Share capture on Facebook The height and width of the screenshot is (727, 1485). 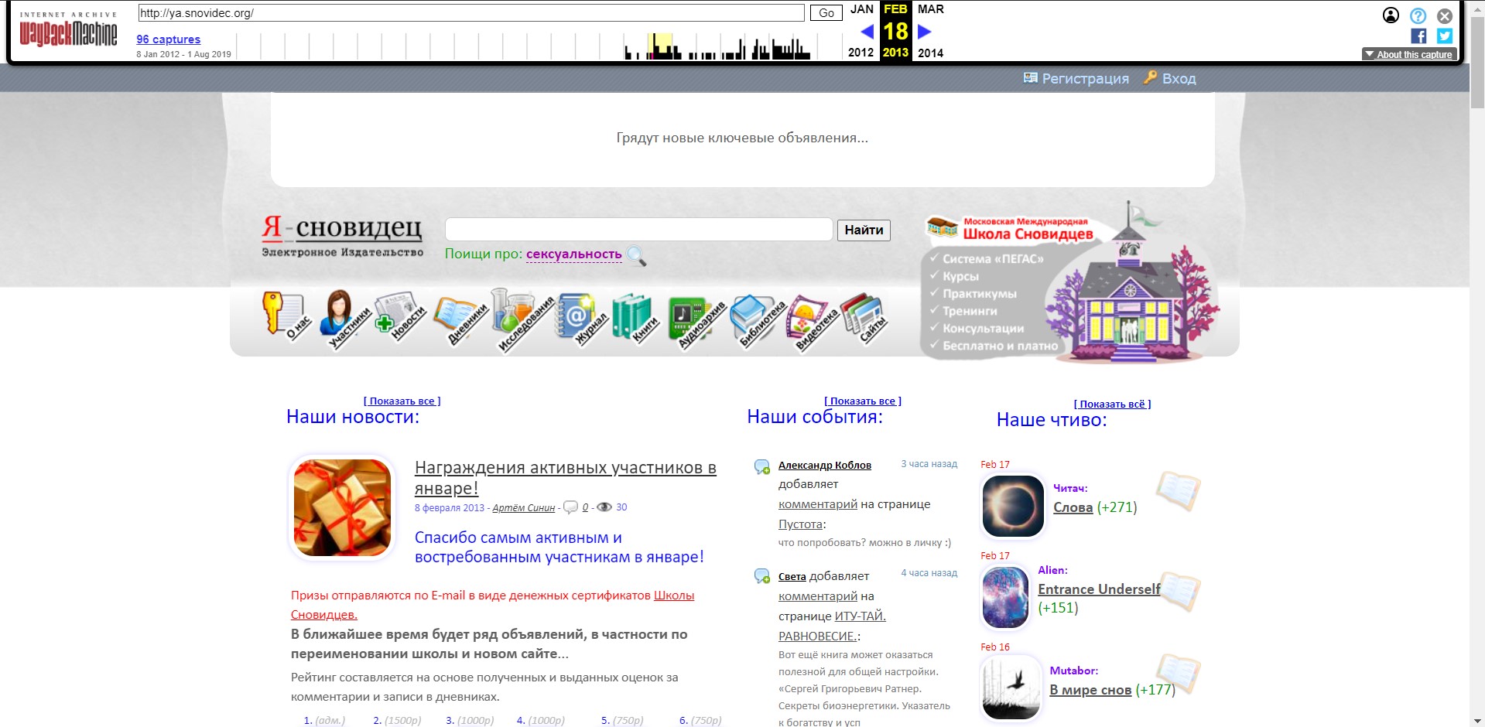tap(1418, 36)
